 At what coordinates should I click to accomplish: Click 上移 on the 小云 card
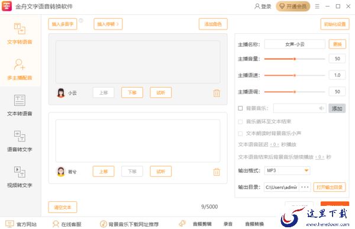point(104,92)
